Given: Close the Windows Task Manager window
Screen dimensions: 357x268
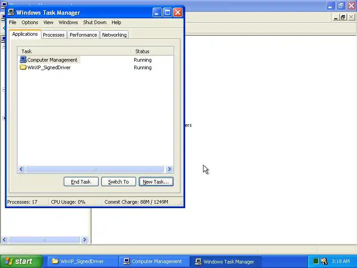Looking at the screenshot, I should coord(178,13).
